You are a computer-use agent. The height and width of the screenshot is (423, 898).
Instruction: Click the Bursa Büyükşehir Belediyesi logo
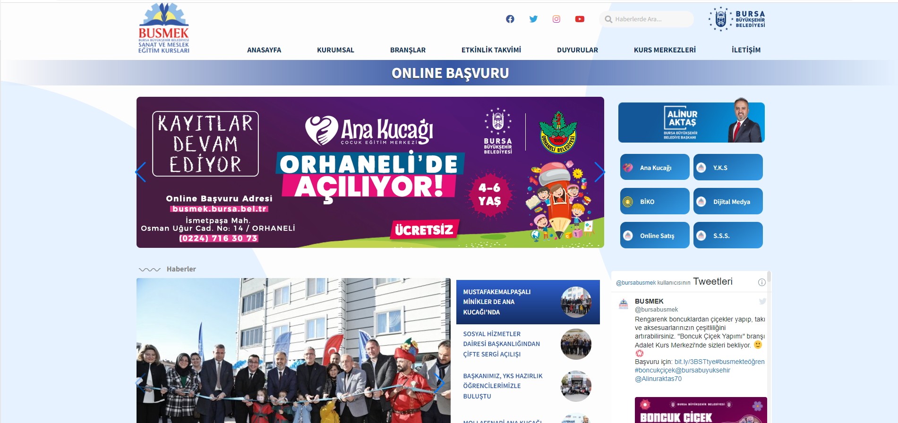(x=736, y=19)
